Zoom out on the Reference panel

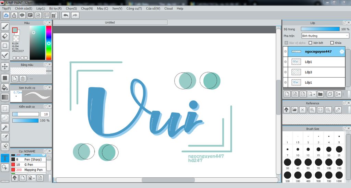328,110
